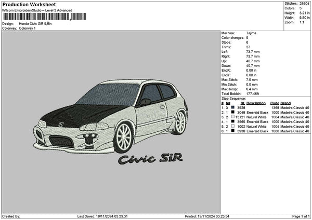Click the 'Stop Sequence:' heading

coord(233,99)
